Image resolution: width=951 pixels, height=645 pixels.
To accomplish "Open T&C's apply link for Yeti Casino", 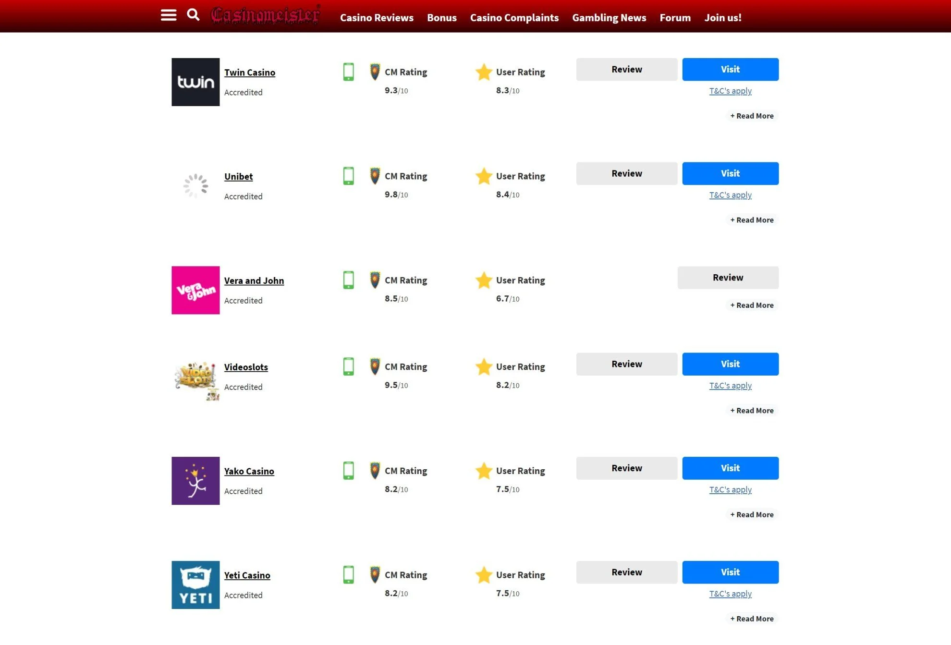I will tap(730, 594).
